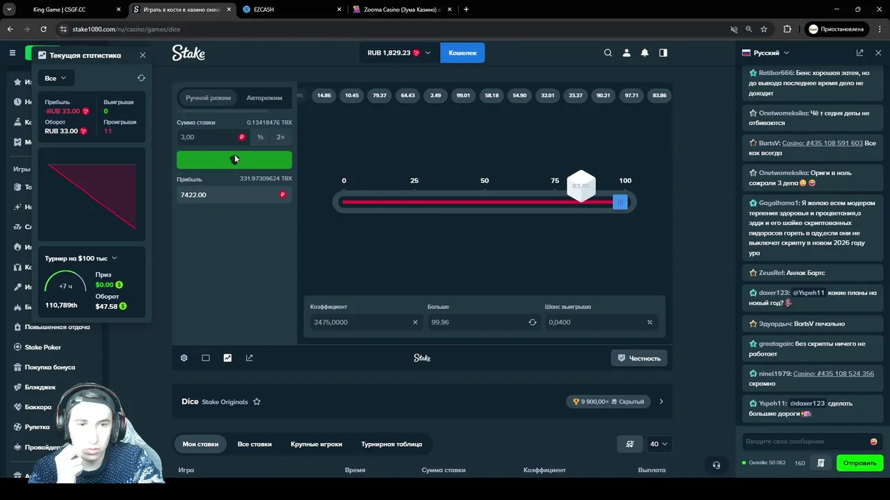Open the Кошелек wallet button
Image resolution: width=890 pixels, height=500 pixels.
click(x=462, y=53)
